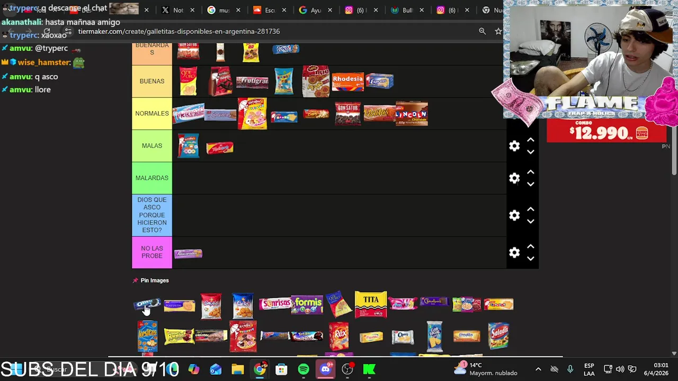This screenshot has height=381, width=678.
Task: Move DIOS QUE ASCO row down
Action: click(x=530, y=221)
